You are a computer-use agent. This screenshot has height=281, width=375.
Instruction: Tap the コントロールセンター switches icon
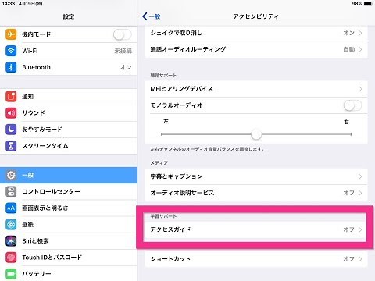[x=11, y=191]
